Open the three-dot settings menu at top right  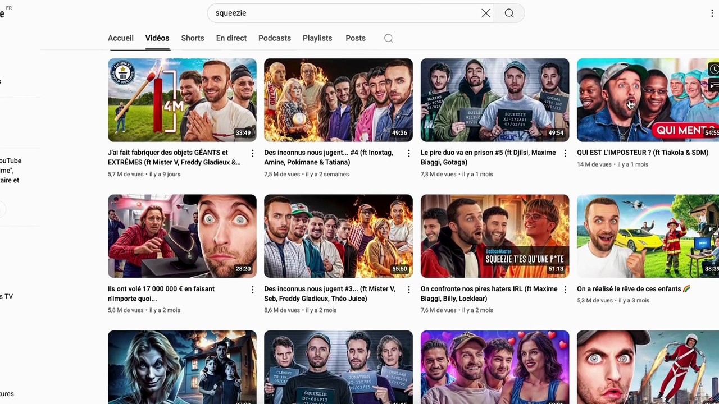[x=712, y=13]
